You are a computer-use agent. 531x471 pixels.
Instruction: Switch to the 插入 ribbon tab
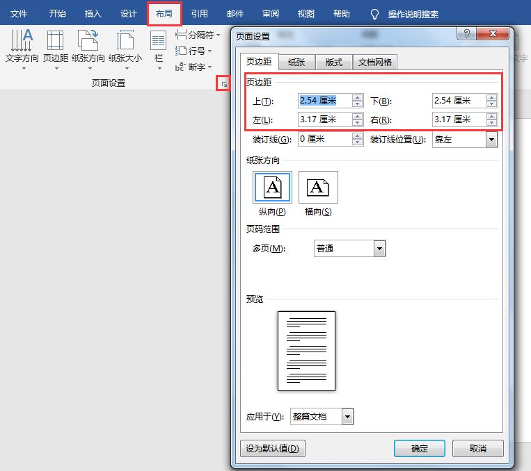click(x=93, y=14)
